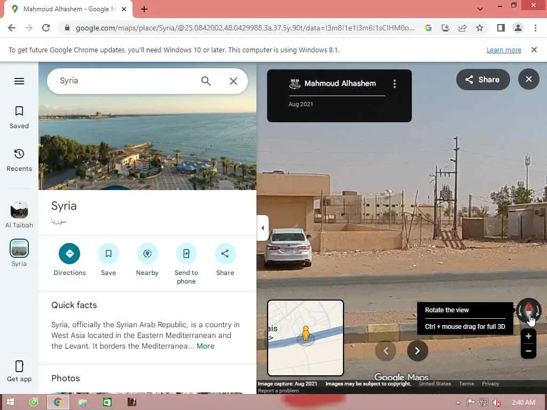Open the Google Maps hamburger menu
The width and height of the screenshot is (547, 410).
click(19, 81)
